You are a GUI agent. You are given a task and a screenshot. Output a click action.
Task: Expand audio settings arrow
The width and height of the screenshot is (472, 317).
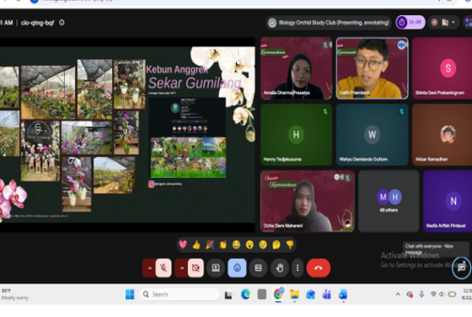pyautogui.click(x=150, y=267)
